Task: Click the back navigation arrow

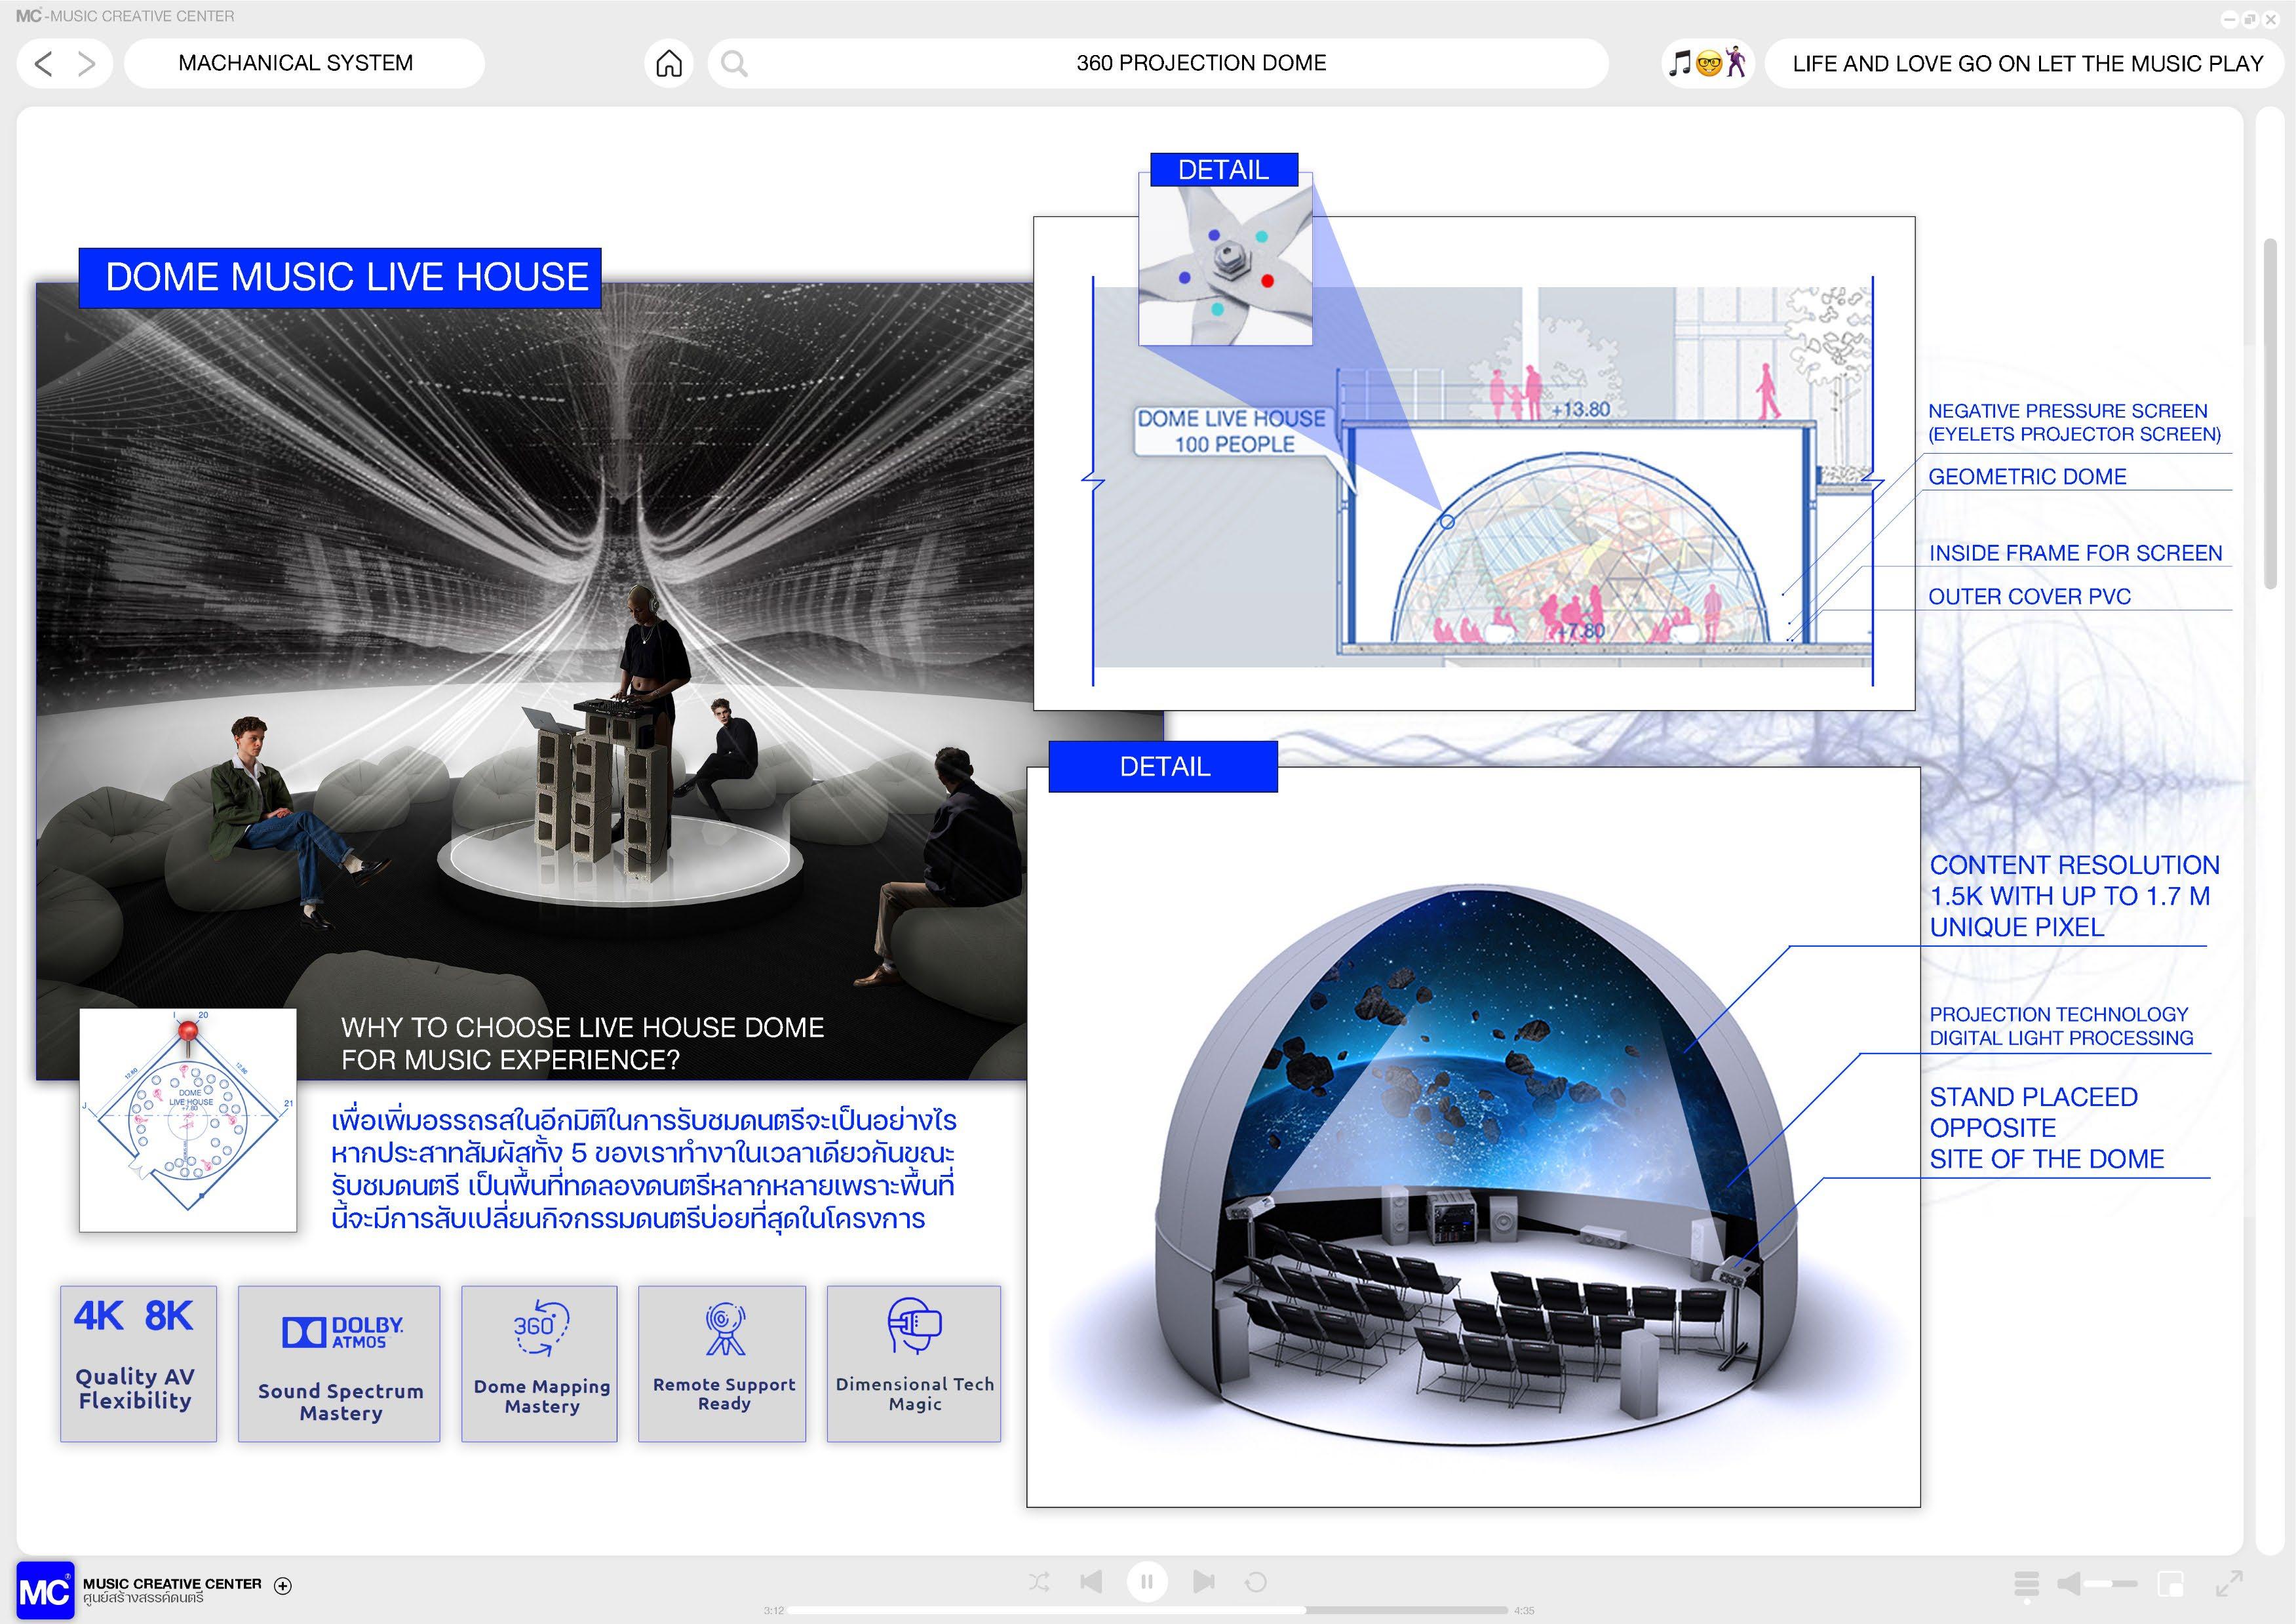Action: 43,64
